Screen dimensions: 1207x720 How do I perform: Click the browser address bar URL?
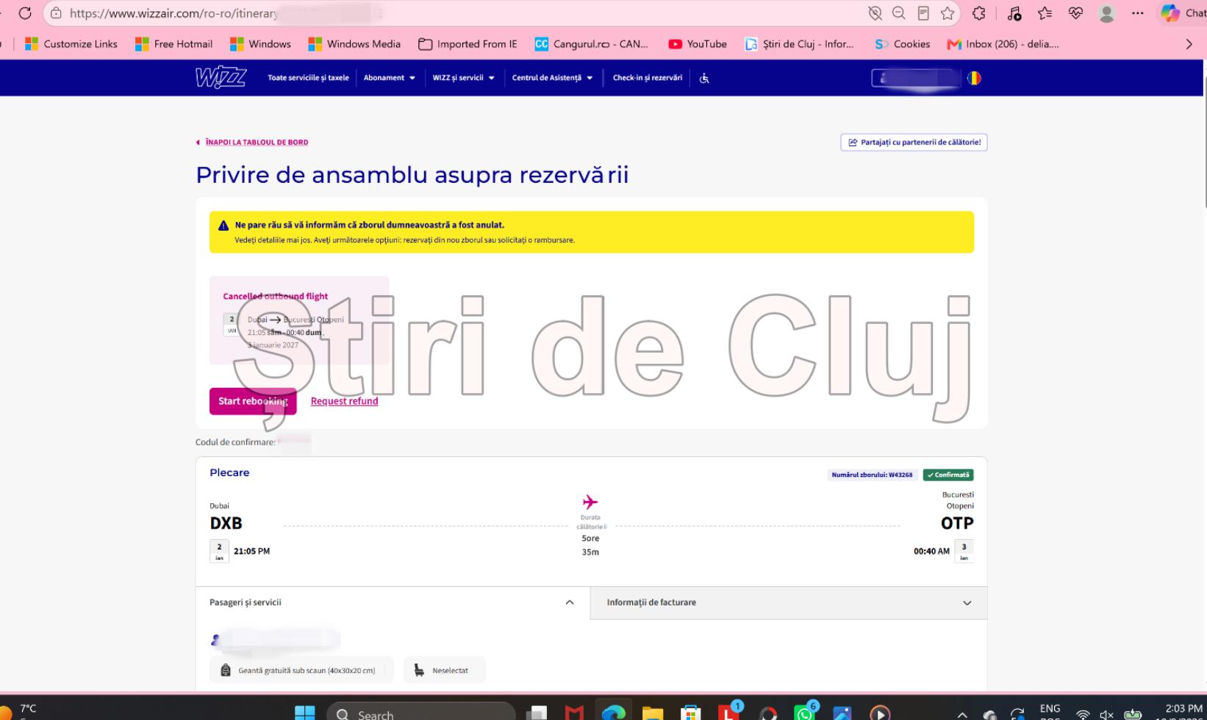coord(174,13)
